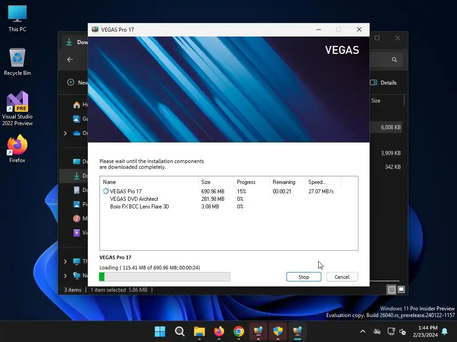This screenshot has width=457, height=342.
Task: Click the search icon in File Explorer
Action: point(395,60)
